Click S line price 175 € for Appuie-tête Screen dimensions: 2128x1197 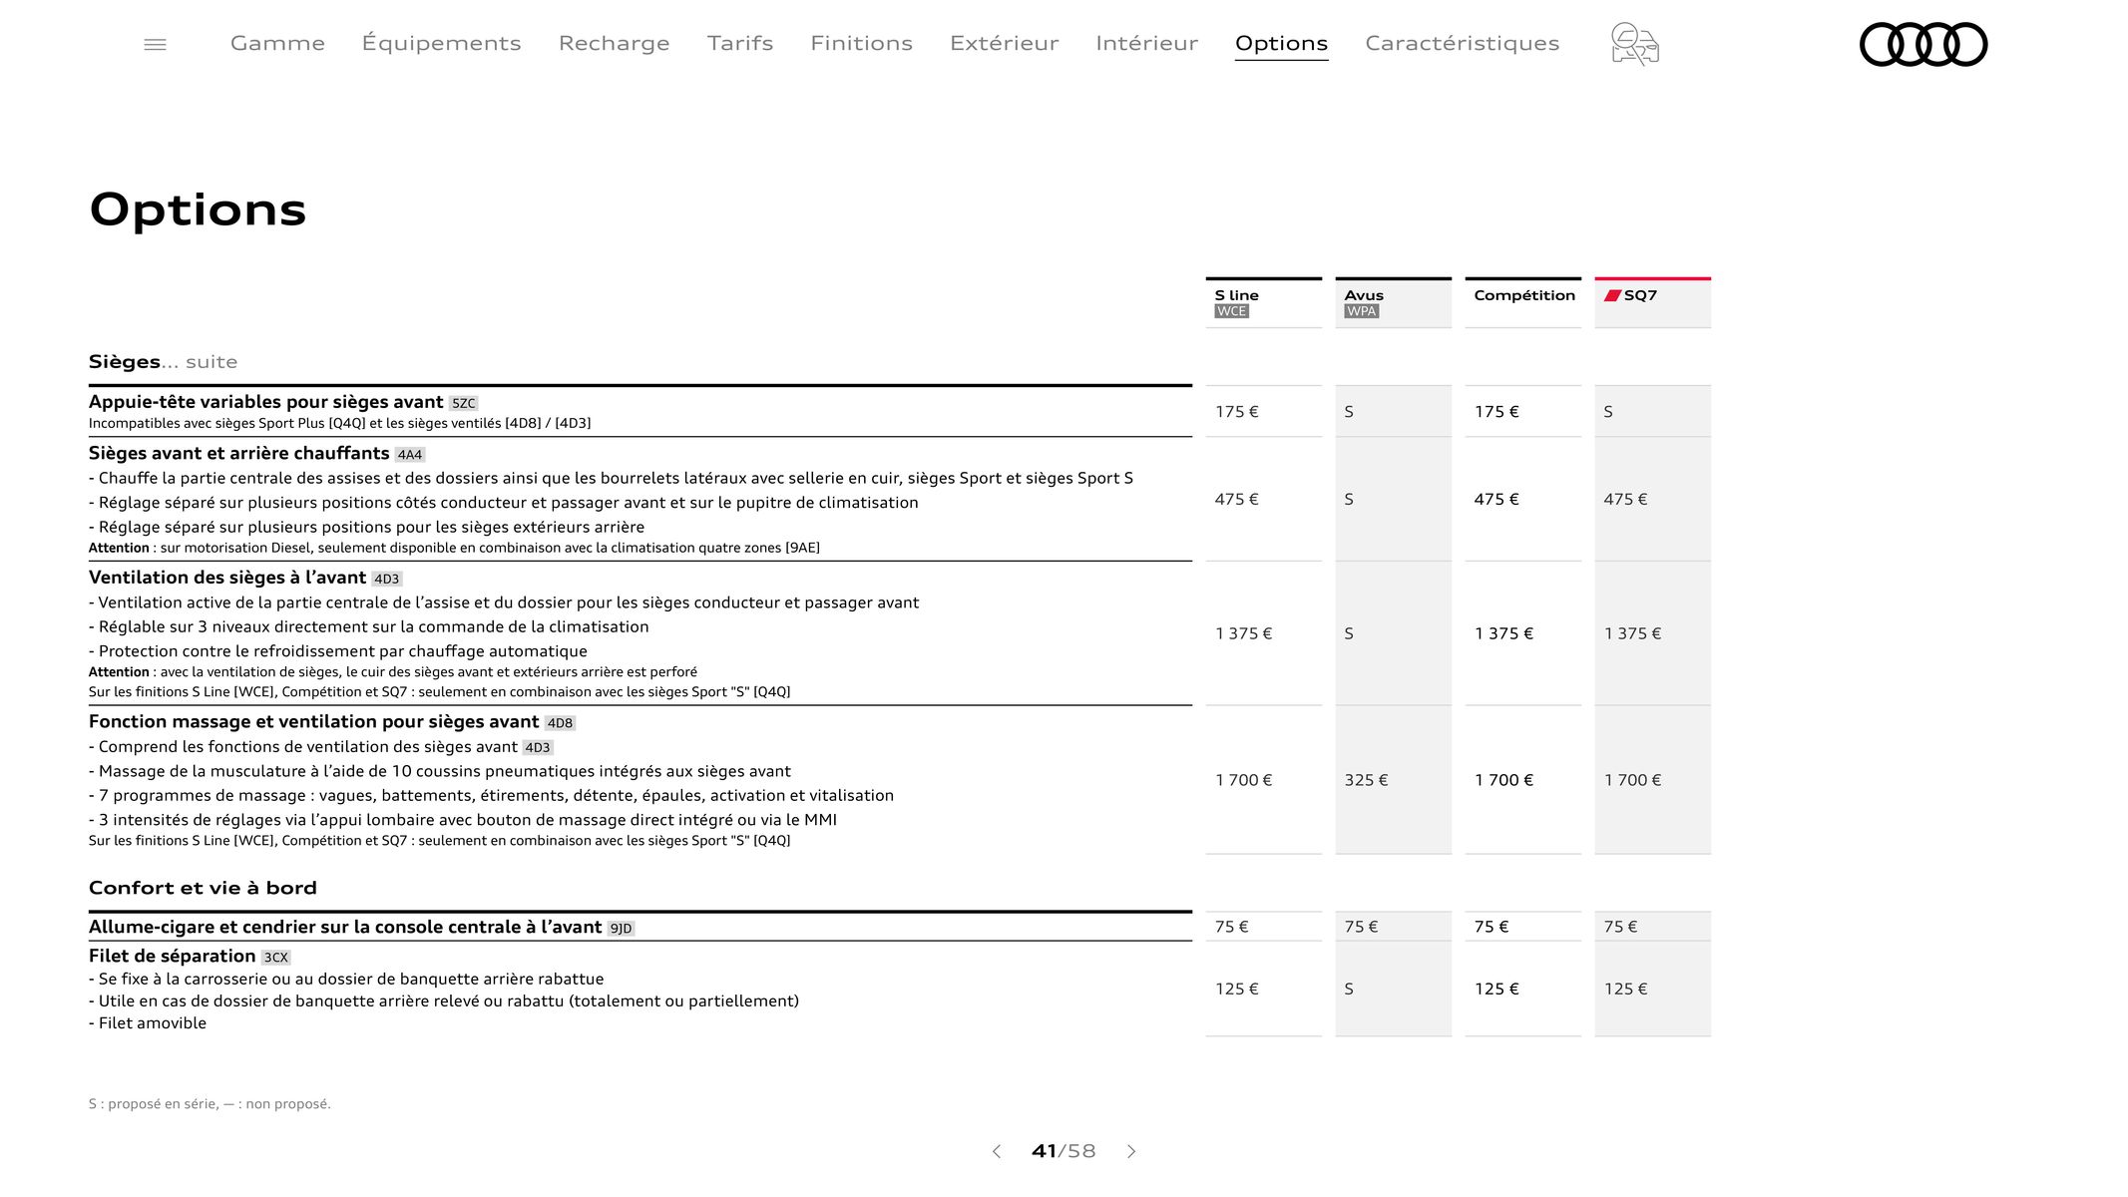click(x=1236, y=411)
